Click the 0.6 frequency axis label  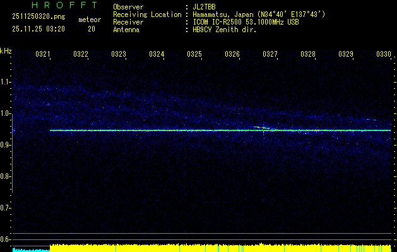tap(6, 239)
